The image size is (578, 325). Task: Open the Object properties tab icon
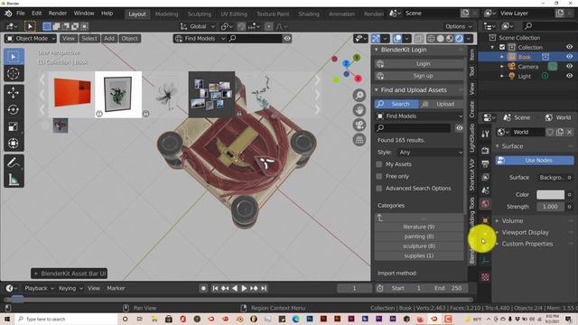coord(485,220)
